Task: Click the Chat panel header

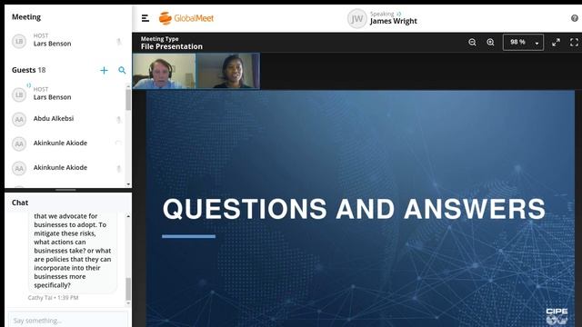Action: point(20,203)
